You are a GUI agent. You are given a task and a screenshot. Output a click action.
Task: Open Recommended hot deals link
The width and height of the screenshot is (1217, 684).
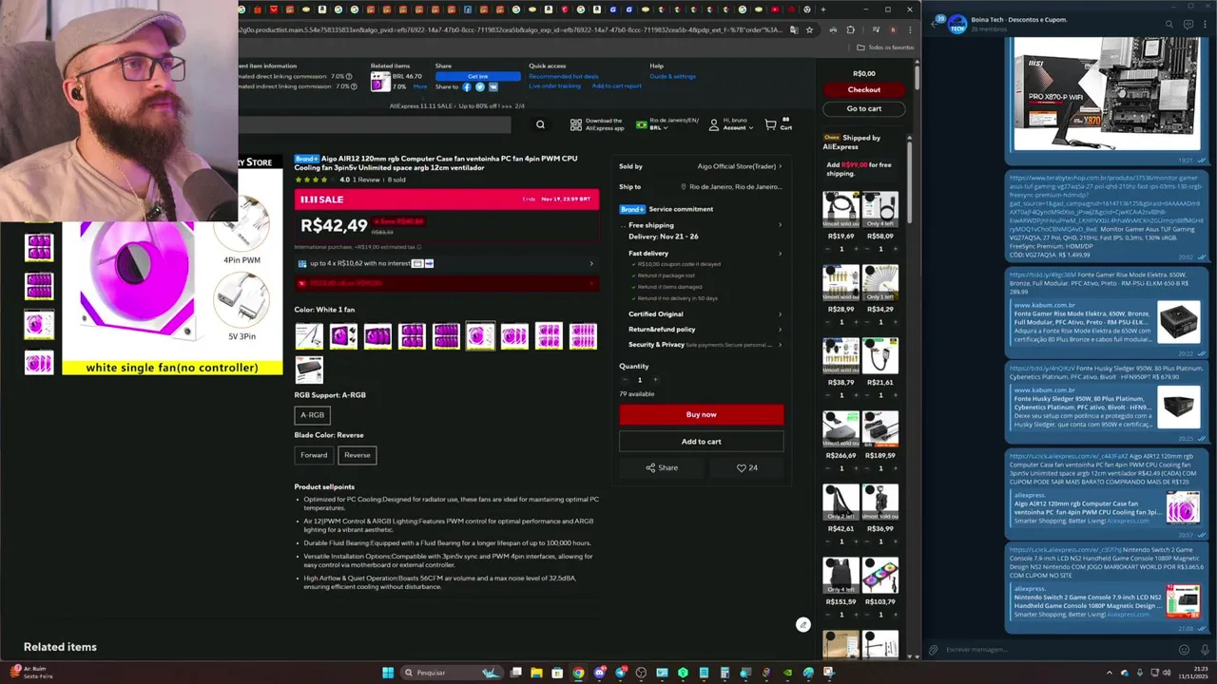pos(564,76)
